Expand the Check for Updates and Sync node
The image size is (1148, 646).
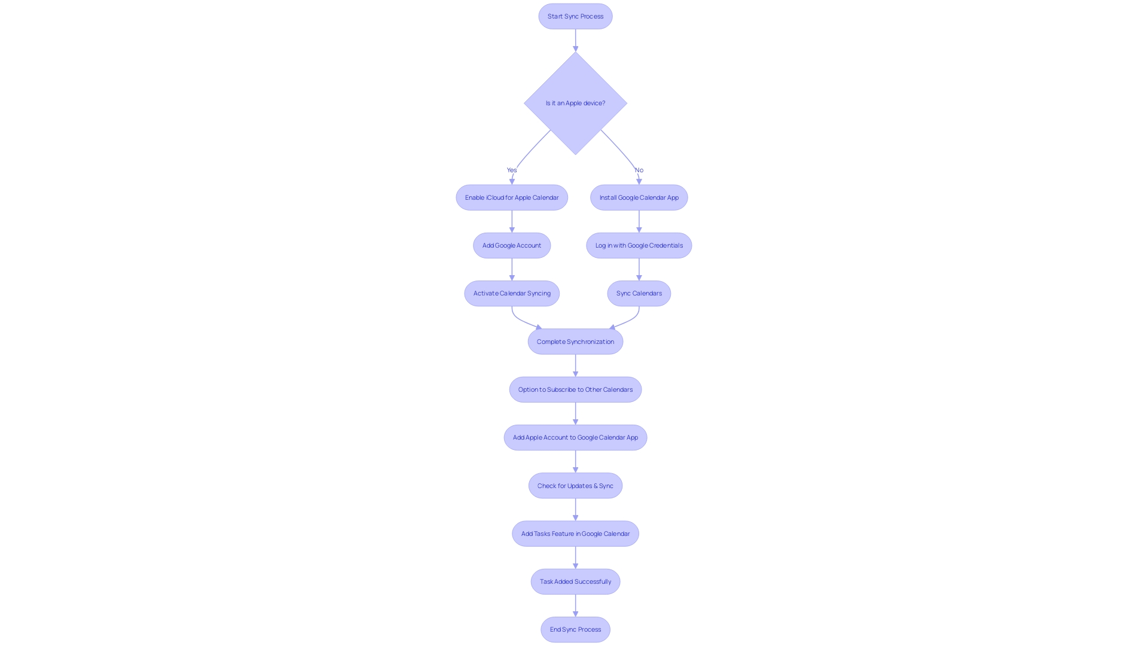point(575,485)
